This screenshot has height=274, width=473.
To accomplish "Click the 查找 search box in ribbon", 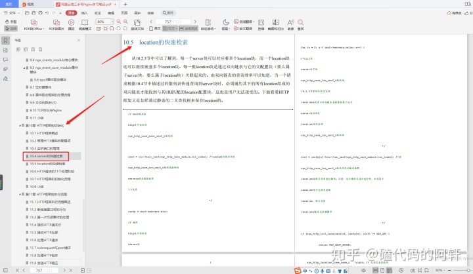I will coord(168,13).
